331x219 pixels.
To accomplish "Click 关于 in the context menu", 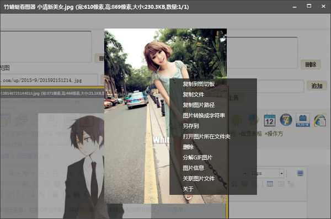I will click(x=188, y=189).
